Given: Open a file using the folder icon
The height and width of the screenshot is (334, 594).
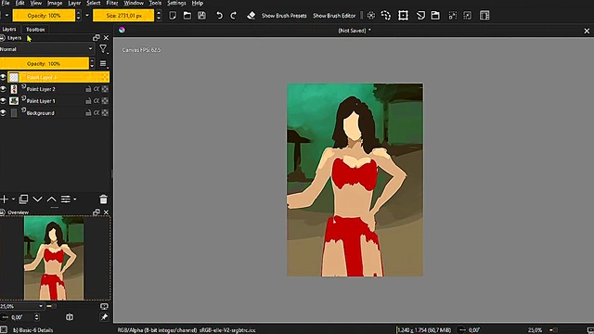Looking at the screenshot, I should tap(187, 16).
